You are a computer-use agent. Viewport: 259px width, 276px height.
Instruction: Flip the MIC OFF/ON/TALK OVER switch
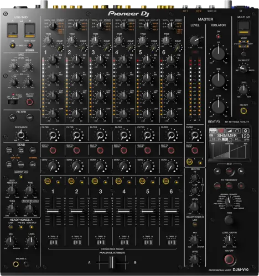point(13,102)
